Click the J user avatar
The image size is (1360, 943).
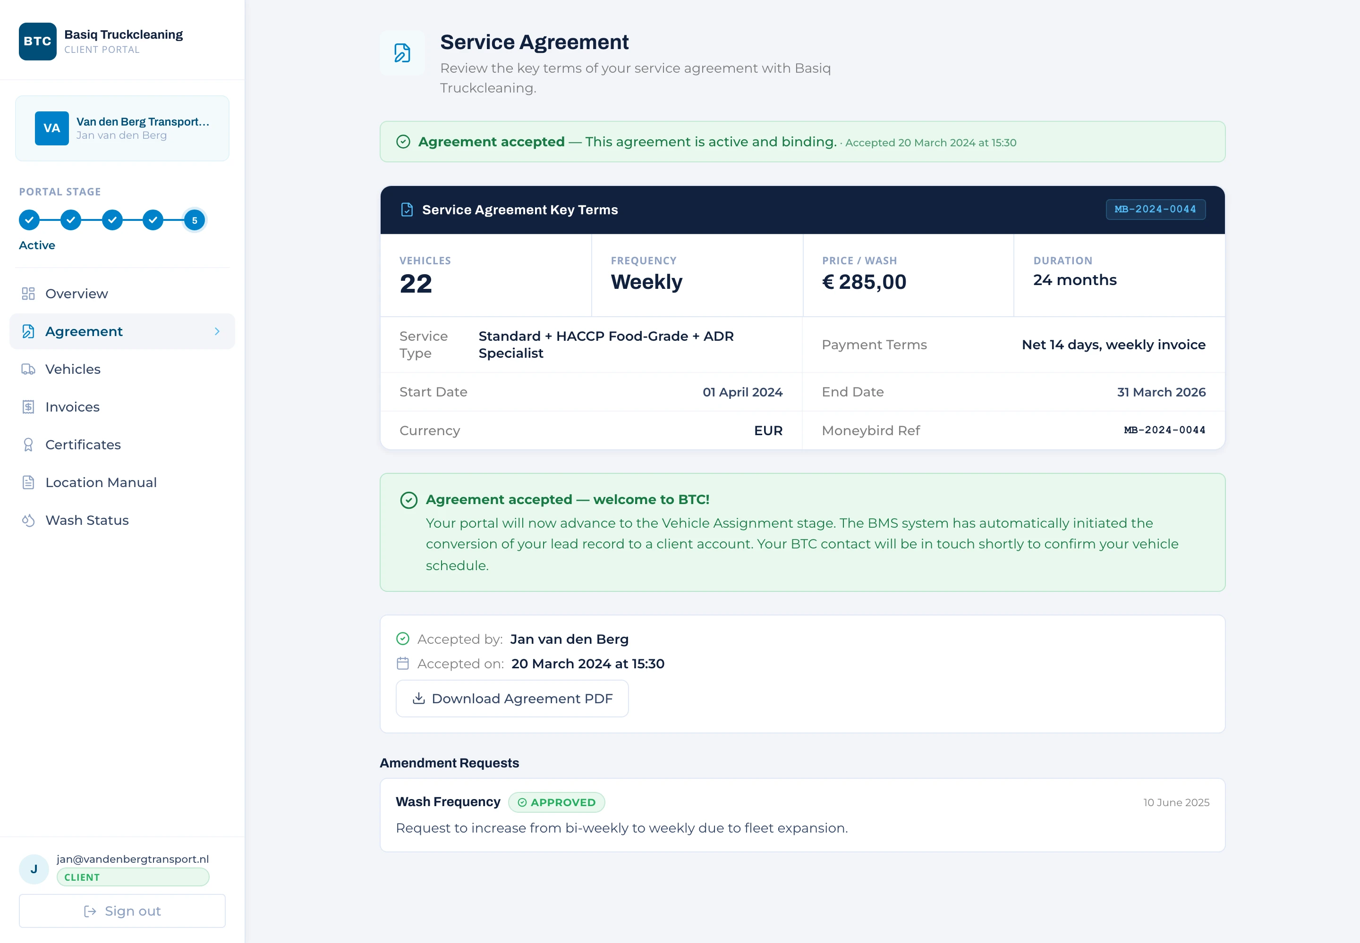(34, 869)
